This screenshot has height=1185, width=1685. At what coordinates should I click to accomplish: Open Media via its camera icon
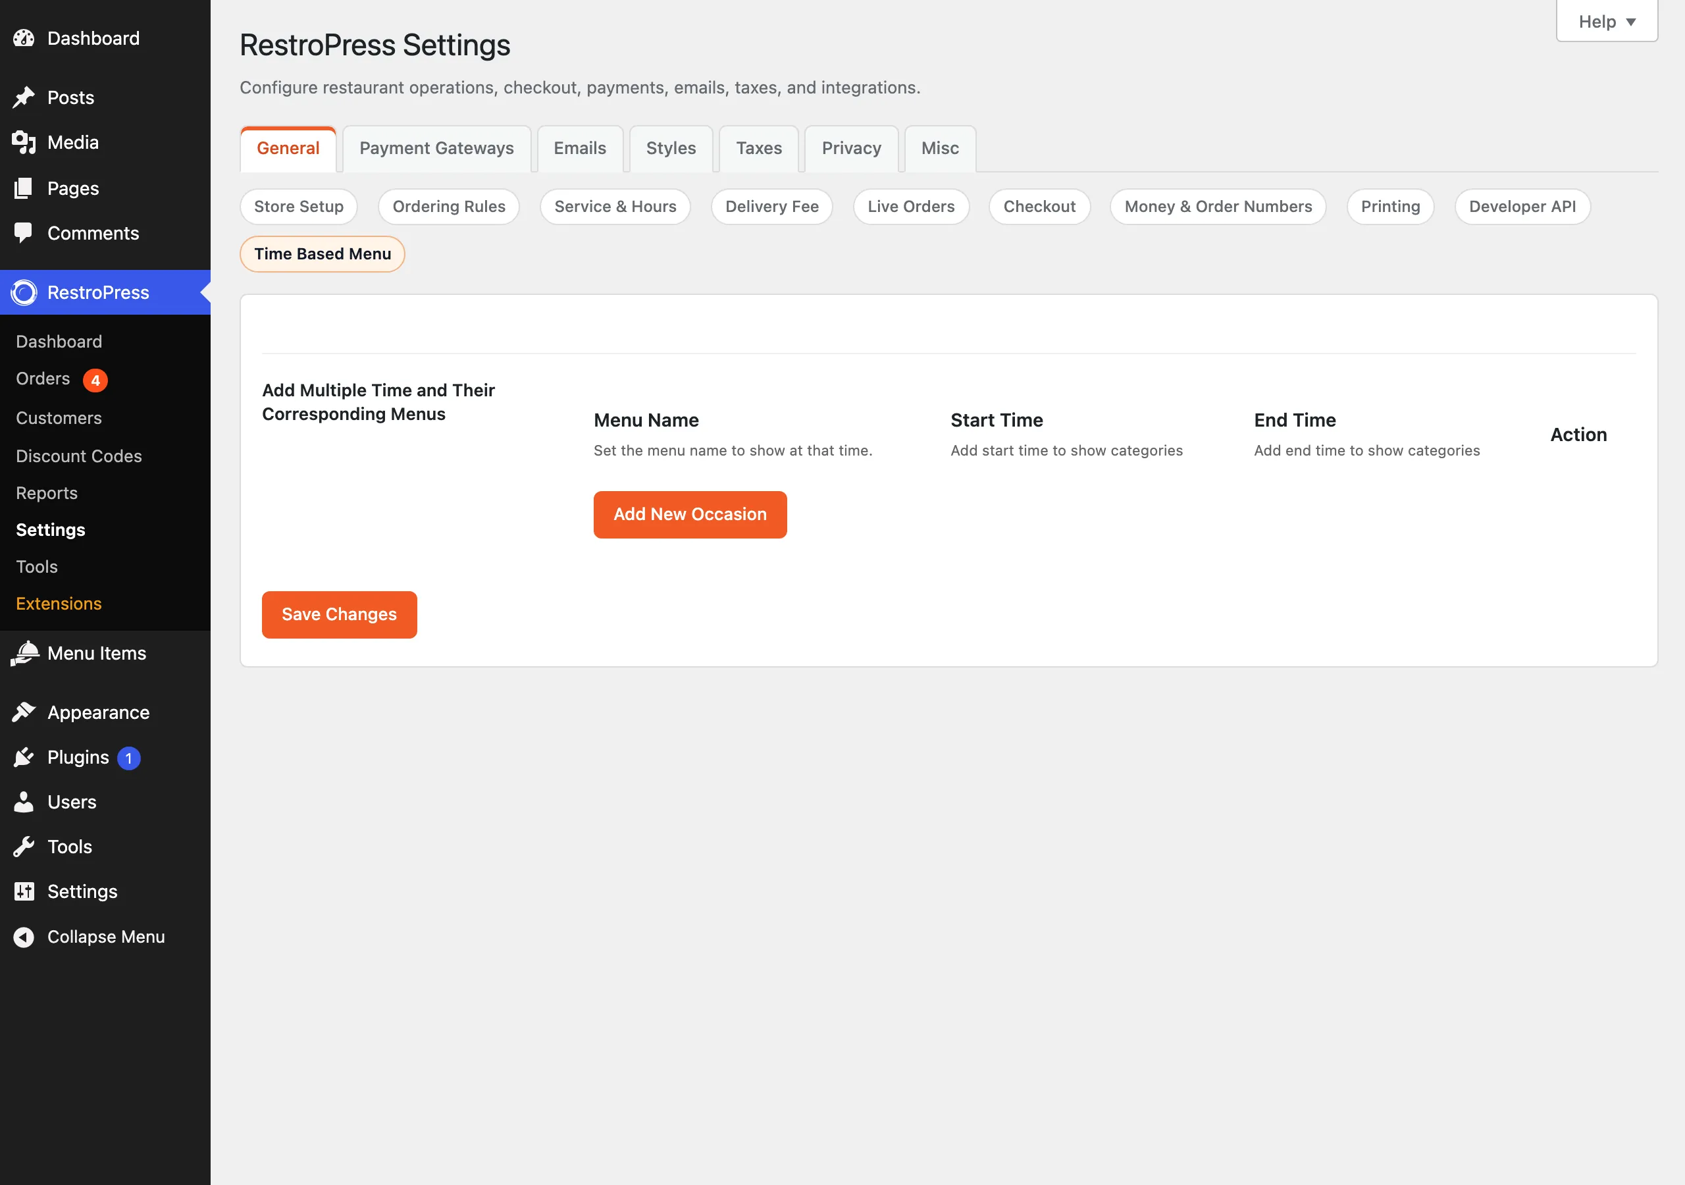24,142
